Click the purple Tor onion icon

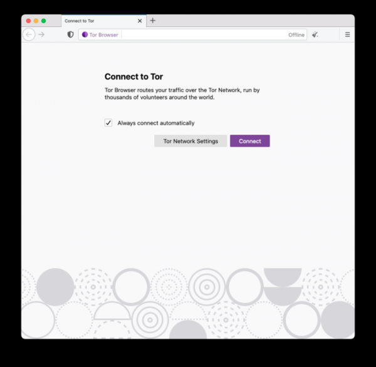click(85, 34)
